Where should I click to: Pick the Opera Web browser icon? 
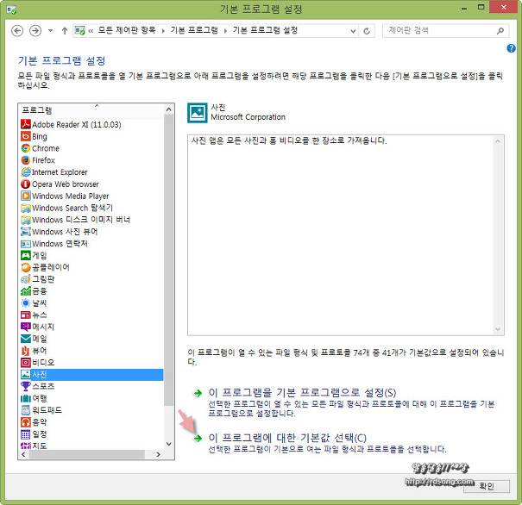pos(26,184)
